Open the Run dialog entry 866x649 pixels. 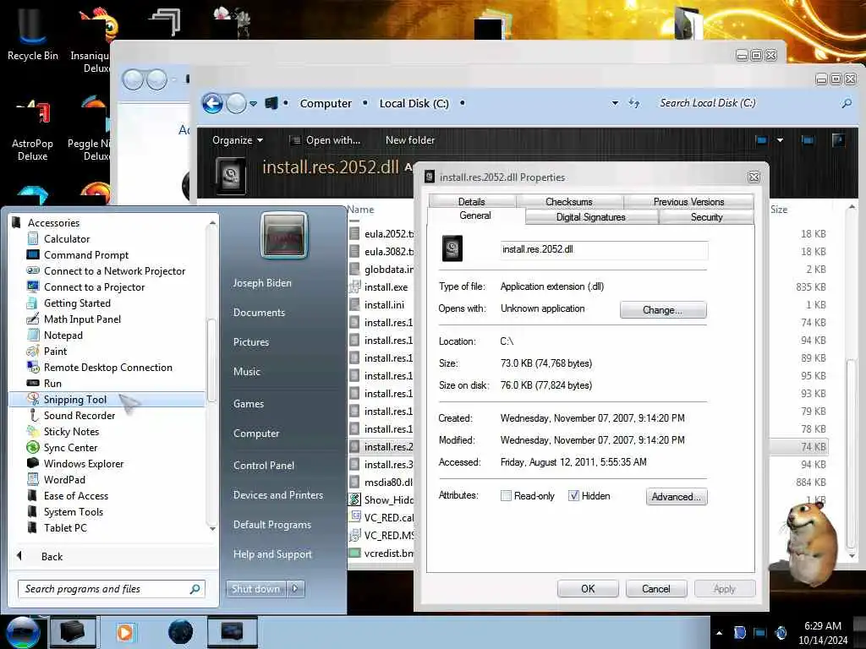click(x=52, y=384)
